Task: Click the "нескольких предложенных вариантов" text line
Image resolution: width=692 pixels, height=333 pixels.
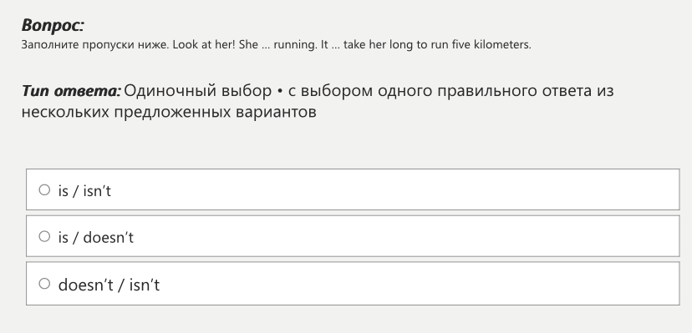Action: pyautogui.click(x=169, y=112)
